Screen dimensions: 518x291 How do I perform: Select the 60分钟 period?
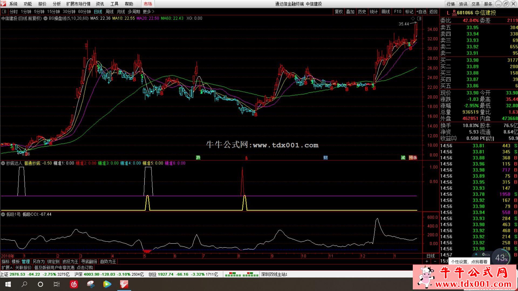[x=84, y=12]
